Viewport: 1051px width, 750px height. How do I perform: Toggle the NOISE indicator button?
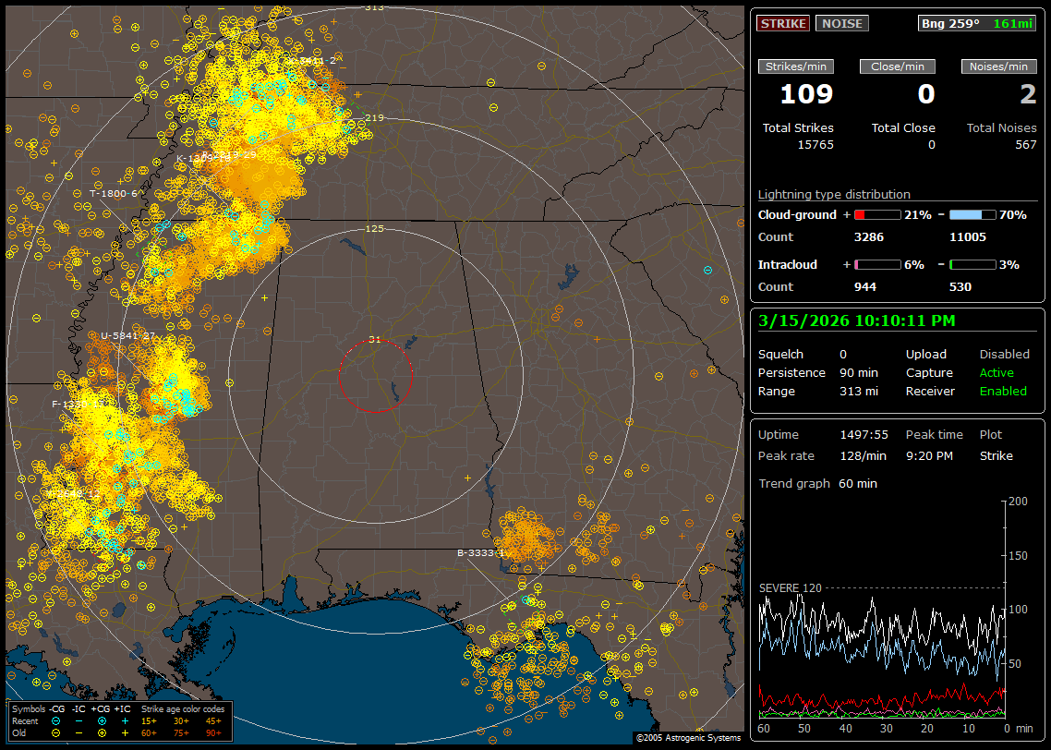[841, 24]
